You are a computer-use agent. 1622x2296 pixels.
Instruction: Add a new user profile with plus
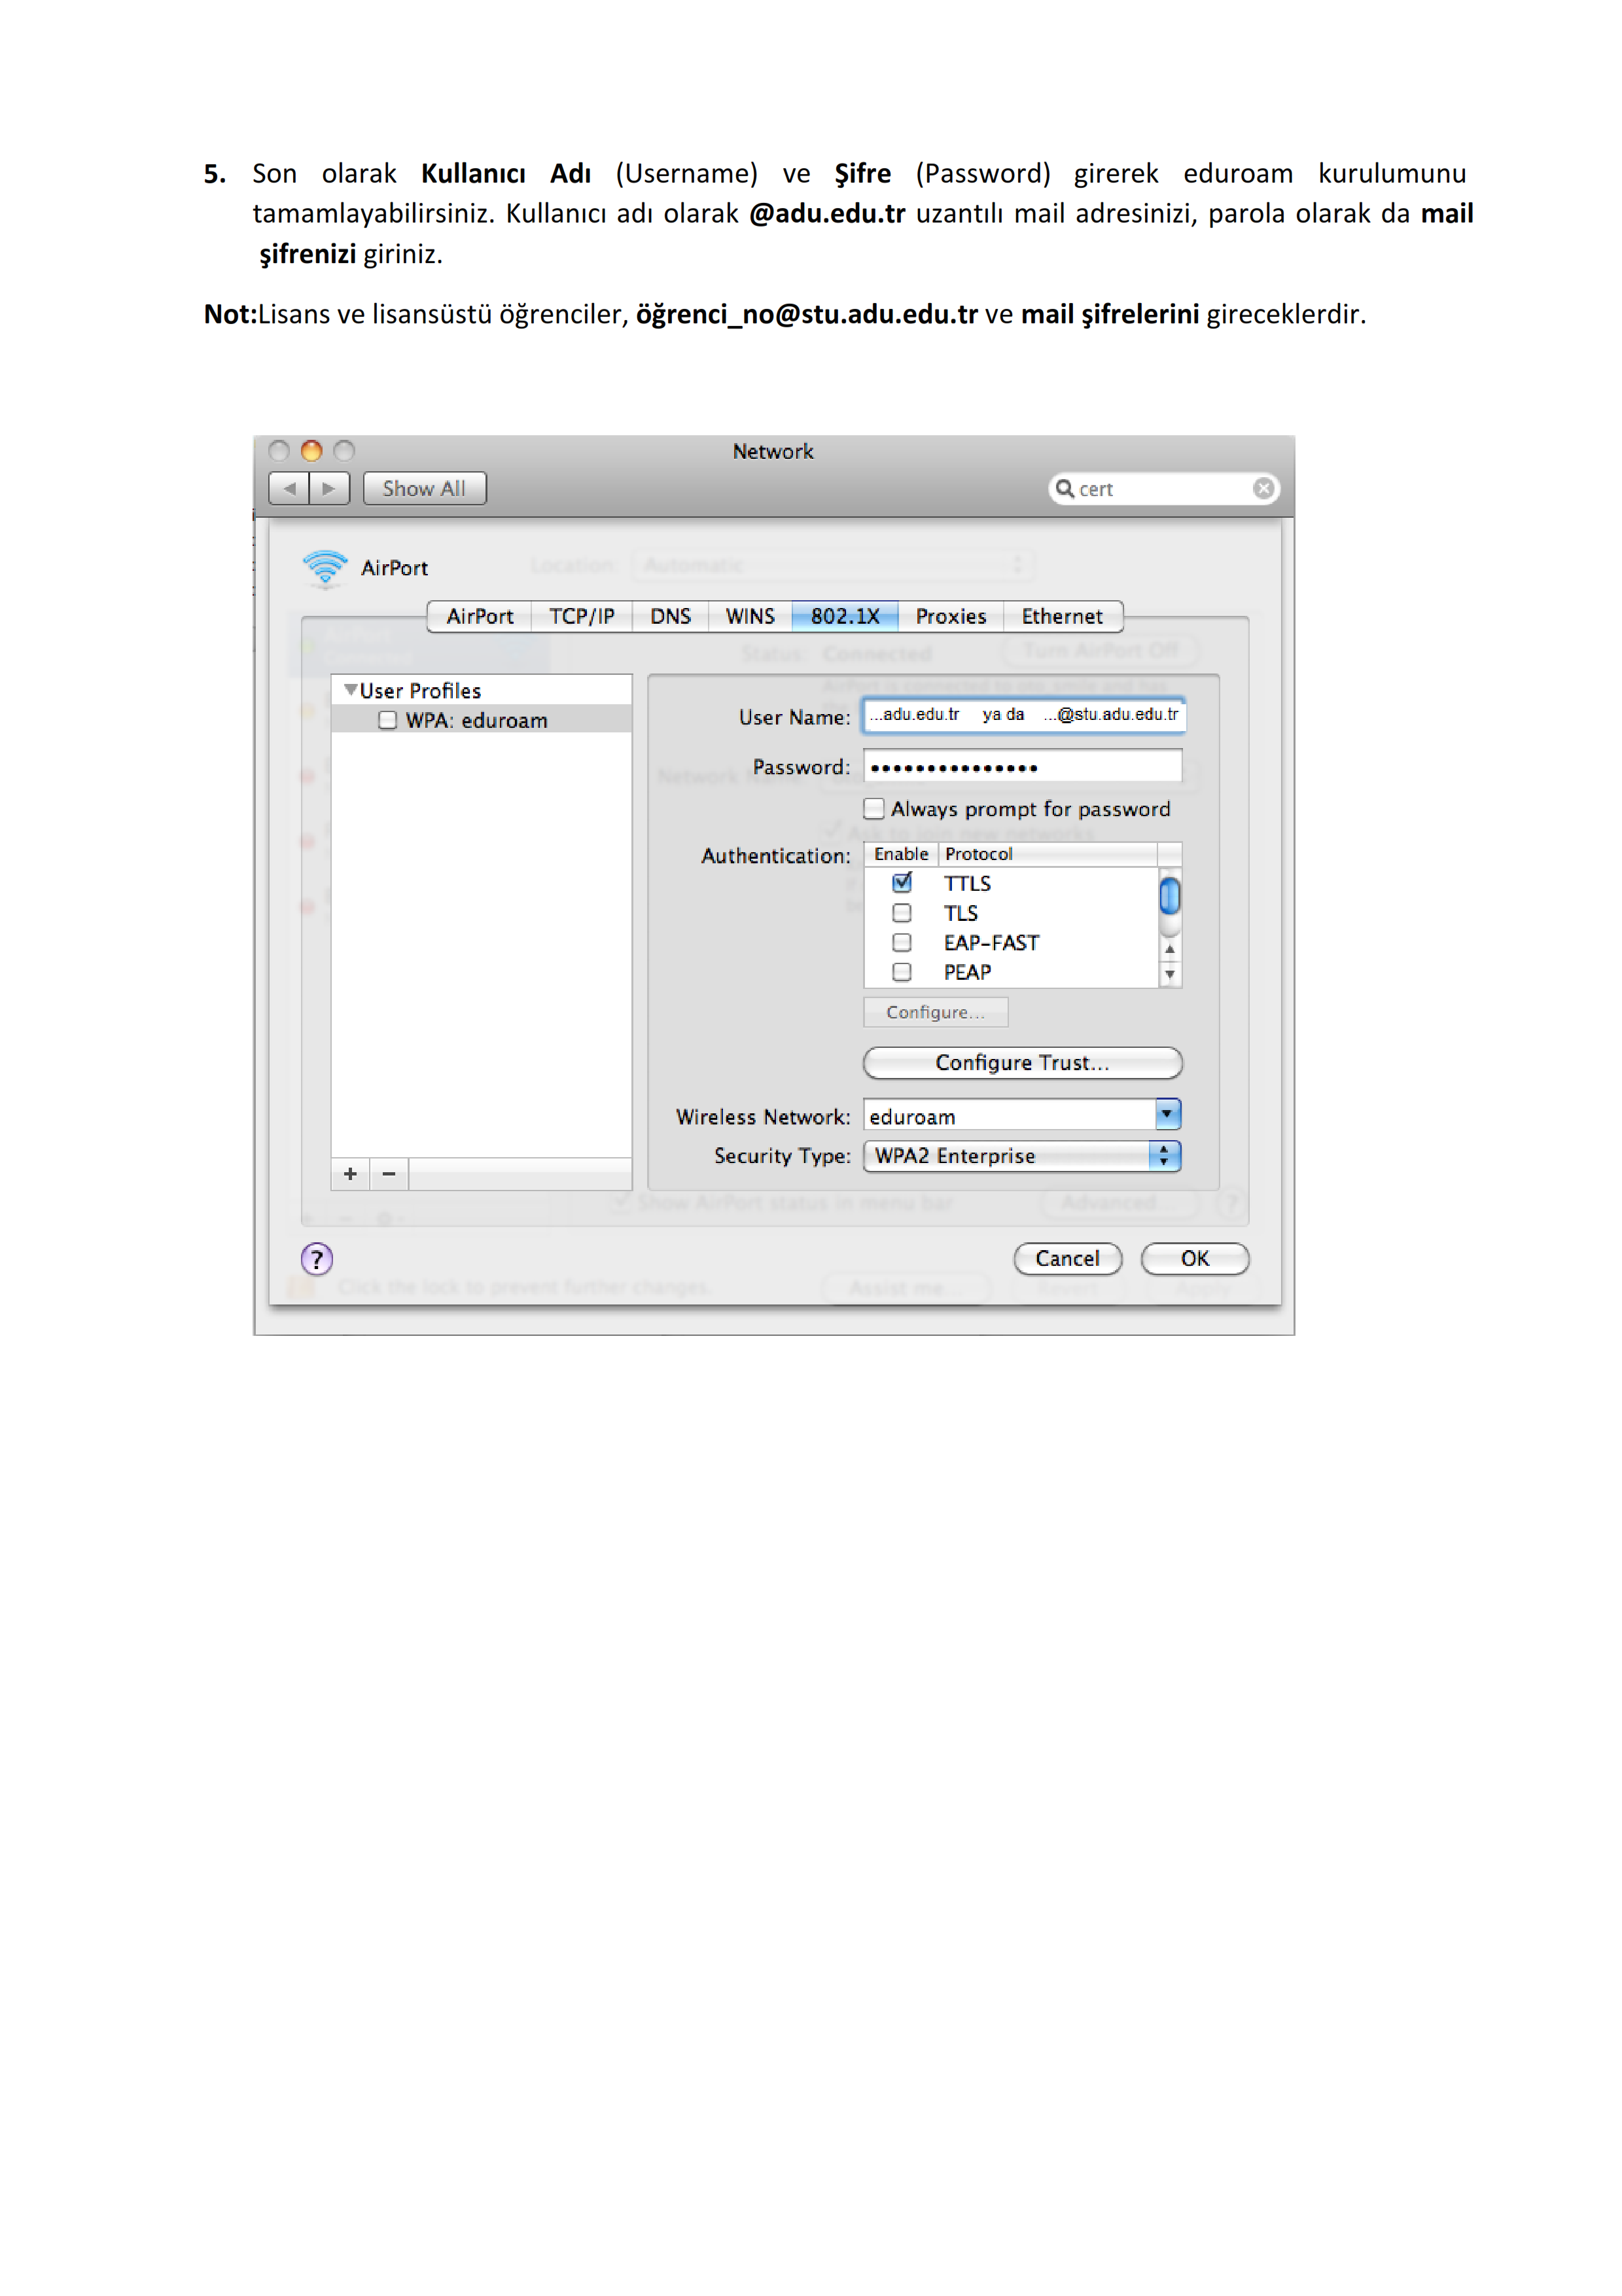pyautogui.click(x=350, y=1174)
